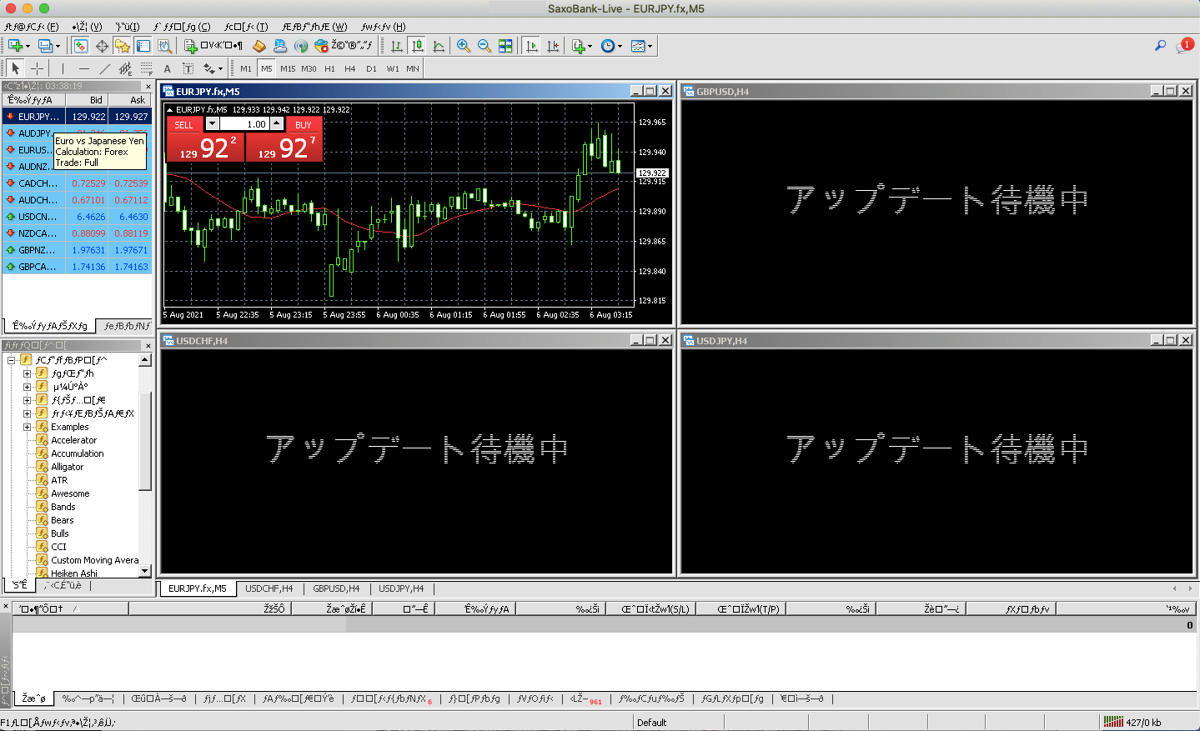Toggle chart auto scroll icon
Screen dimensions: 1200x731
(x=531, y=46)
